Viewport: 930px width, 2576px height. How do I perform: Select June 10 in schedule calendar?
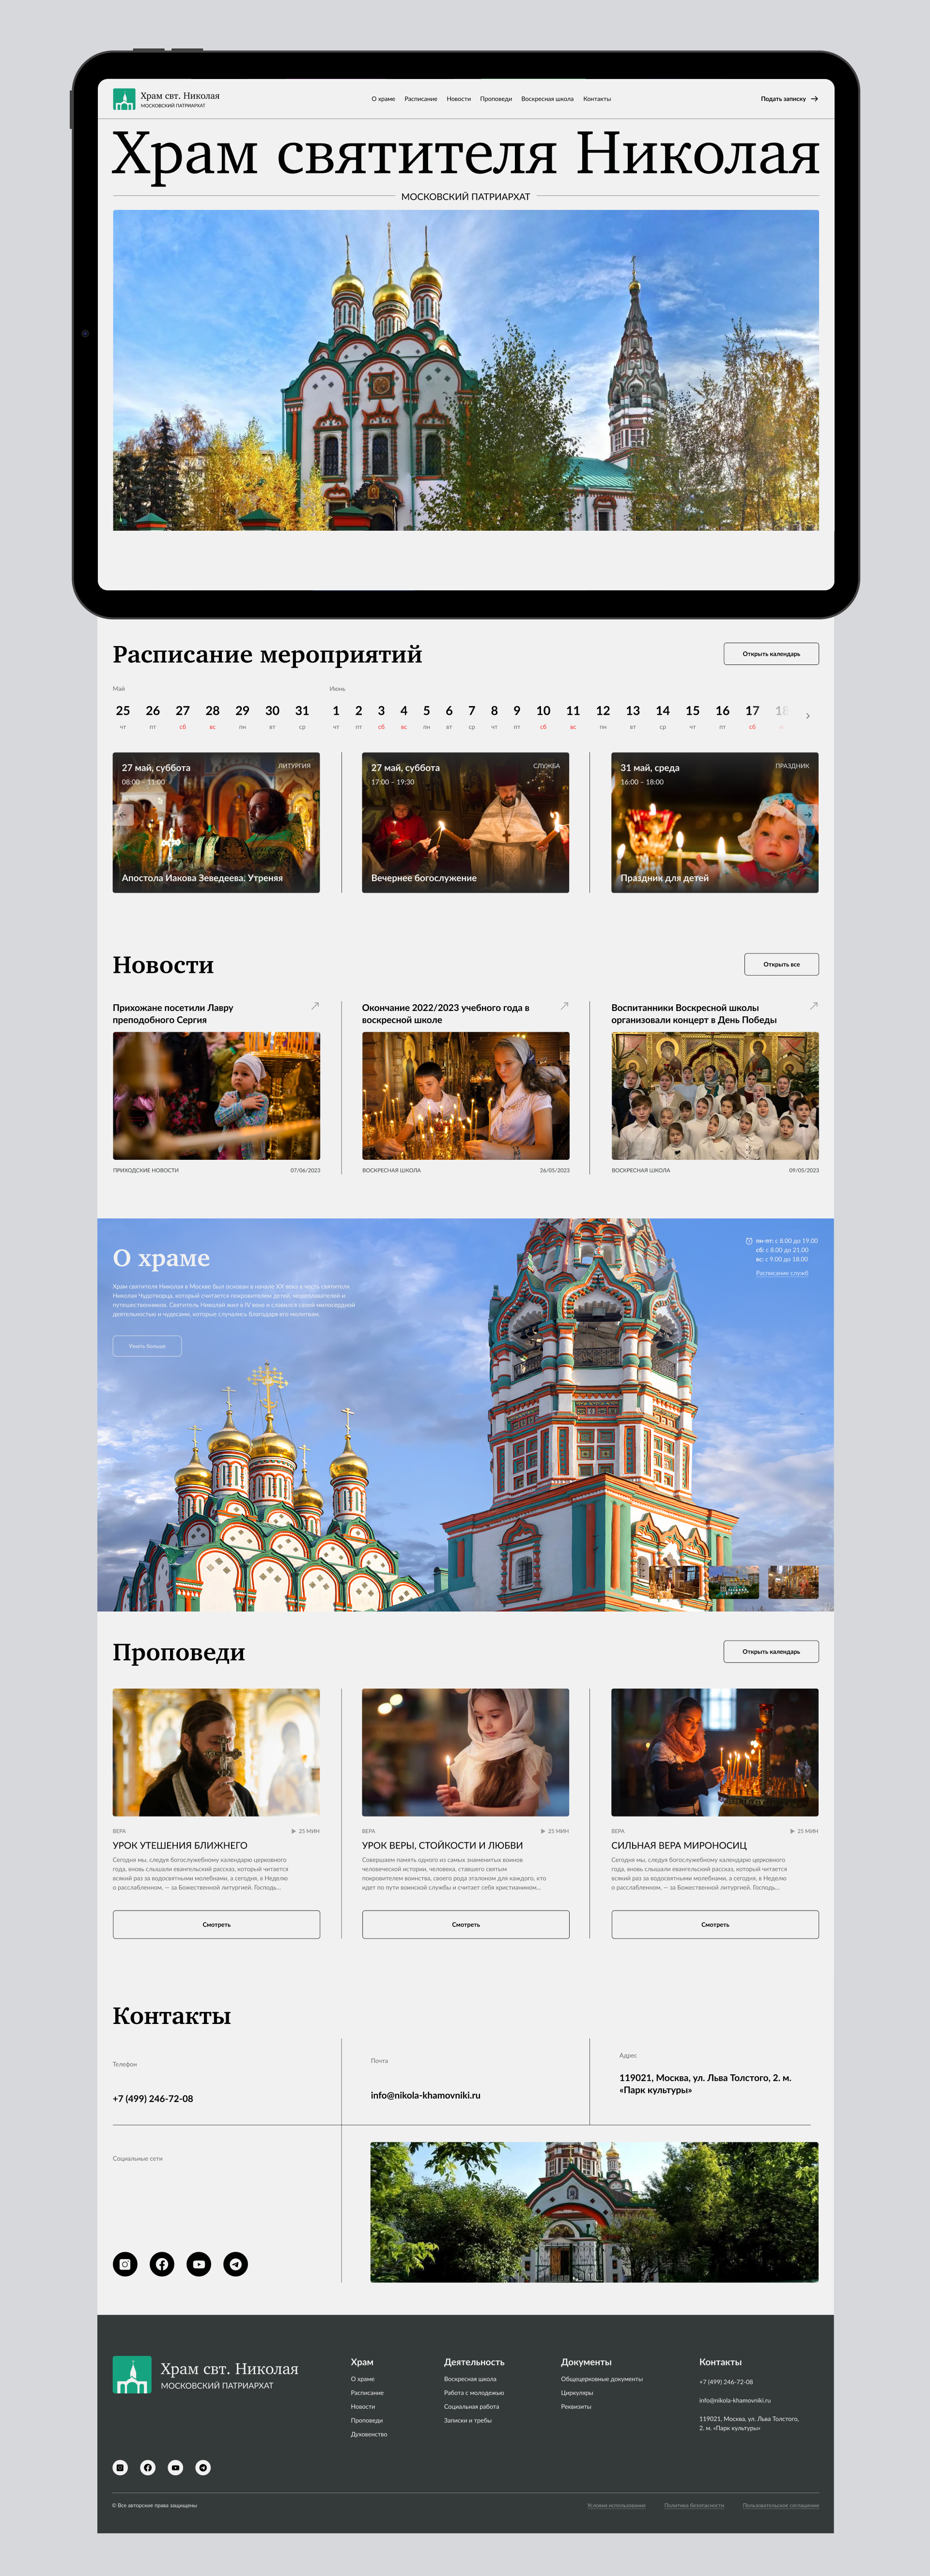[542, 711]
